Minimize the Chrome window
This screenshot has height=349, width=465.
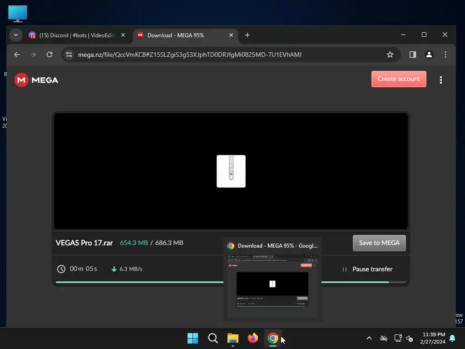(x=403, y=35)
